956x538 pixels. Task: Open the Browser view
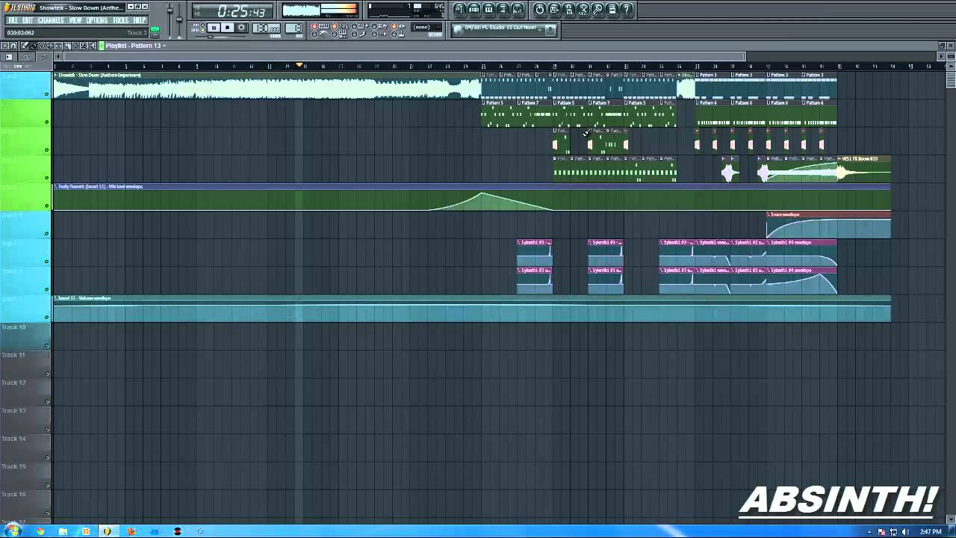point(503,10)
